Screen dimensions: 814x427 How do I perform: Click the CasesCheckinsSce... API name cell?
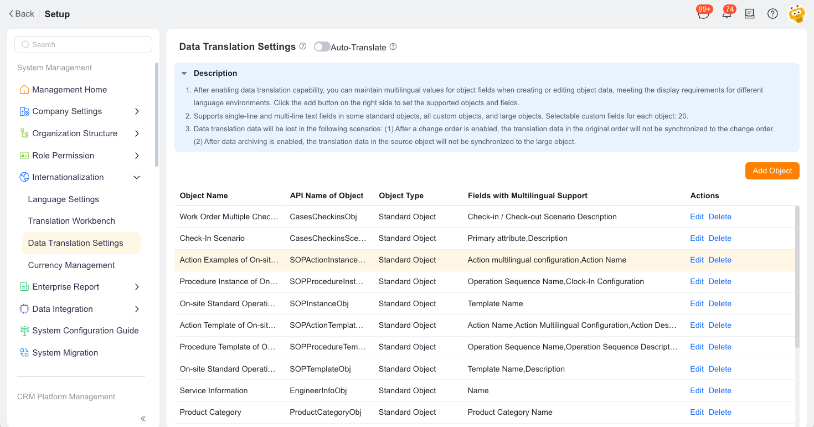tap(328, 238)
